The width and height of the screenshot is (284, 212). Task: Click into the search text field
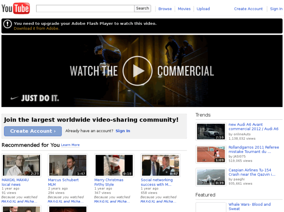click(x=85, y=9)
